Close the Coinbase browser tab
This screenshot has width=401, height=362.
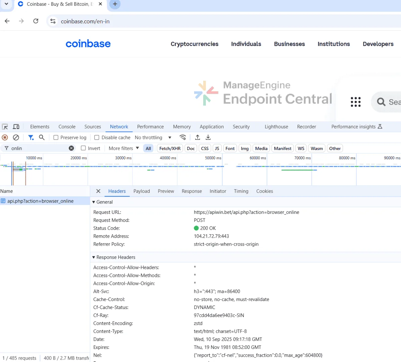101,4
